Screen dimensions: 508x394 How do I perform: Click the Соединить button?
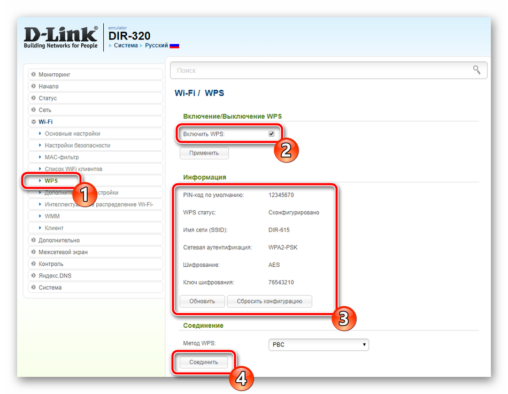[204, 362]
